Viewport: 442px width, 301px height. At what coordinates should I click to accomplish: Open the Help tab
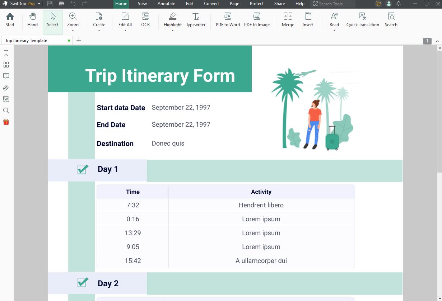pos(300,4)
